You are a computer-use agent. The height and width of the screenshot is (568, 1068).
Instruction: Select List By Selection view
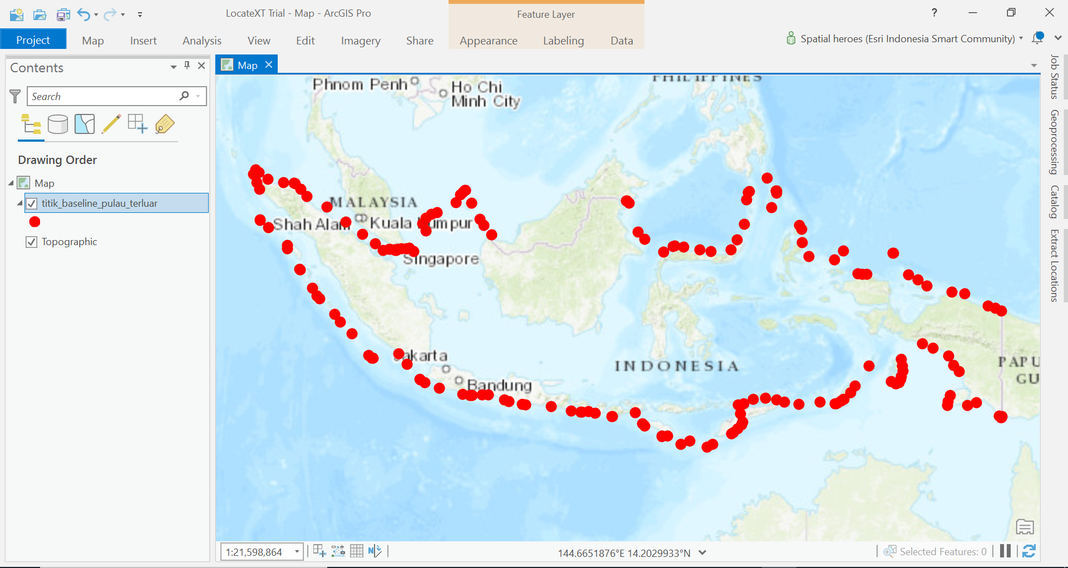click(85, 124)
